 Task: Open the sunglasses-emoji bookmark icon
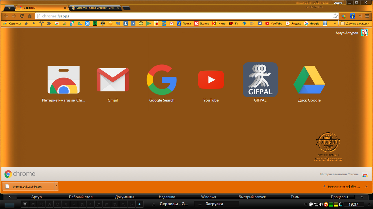tap(141, 24)
